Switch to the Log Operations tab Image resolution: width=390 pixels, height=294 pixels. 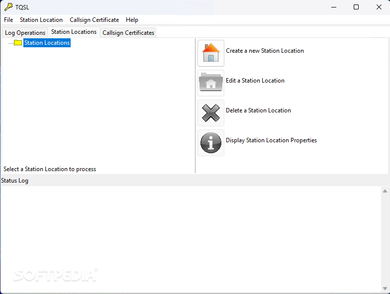pos(25,33)
